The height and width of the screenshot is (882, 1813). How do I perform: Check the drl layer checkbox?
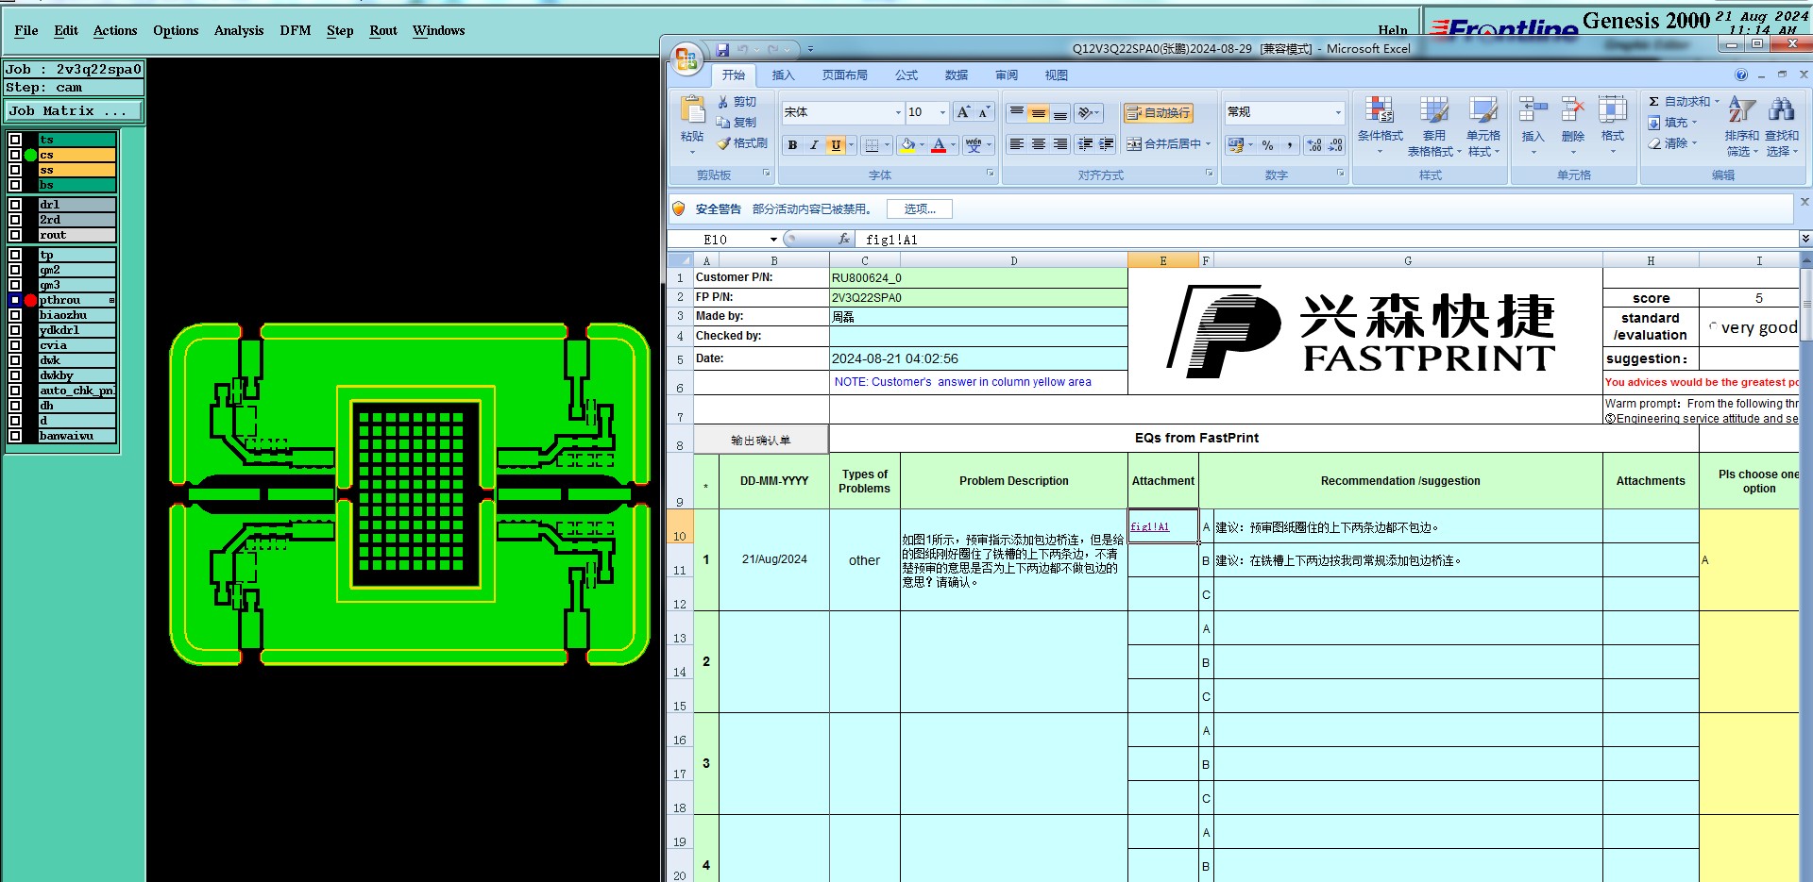coord(15,205)
